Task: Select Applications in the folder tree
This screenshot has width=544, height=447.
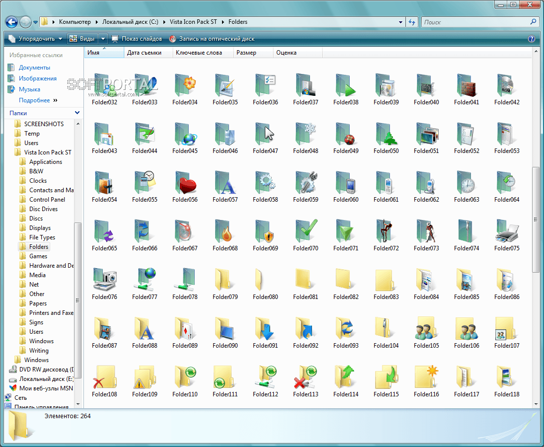Action: pos(45,162)
